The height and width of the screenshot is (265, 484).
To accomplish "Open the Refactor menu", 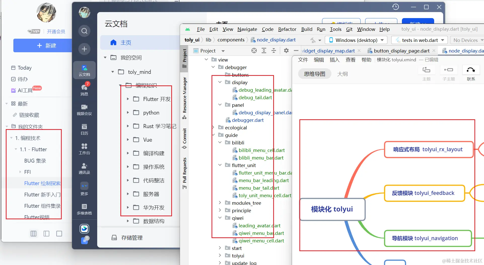I will tap(287, 29).
